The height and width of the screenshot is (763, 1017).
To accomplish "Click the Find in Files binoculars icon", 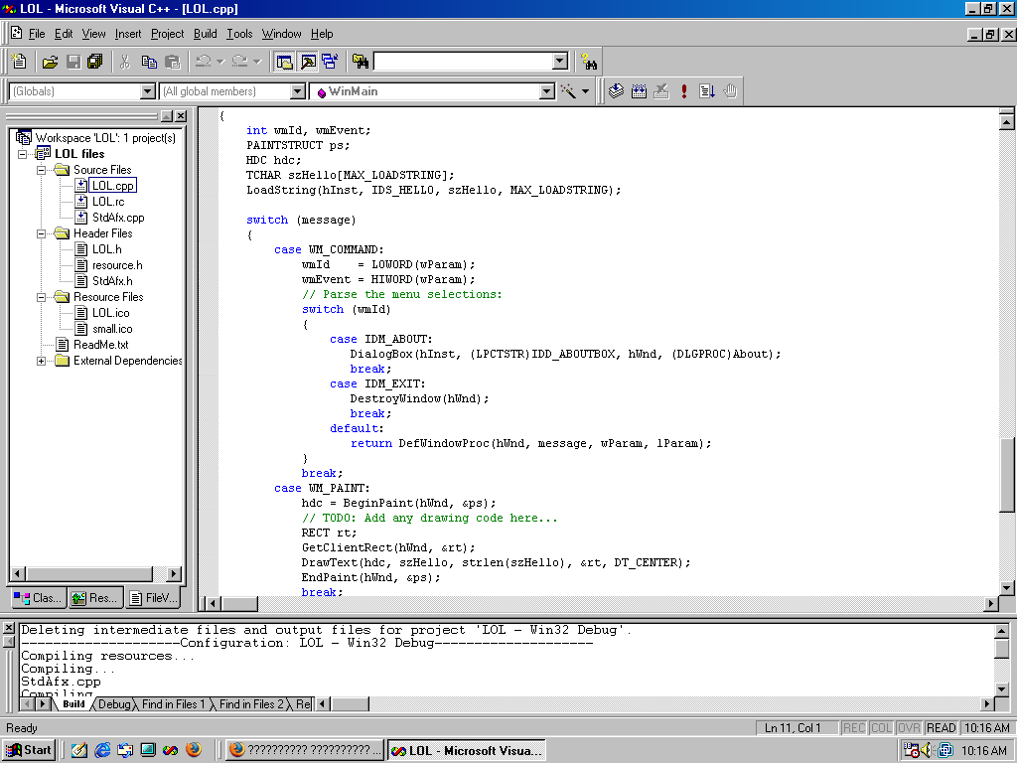I will point(361,61).
